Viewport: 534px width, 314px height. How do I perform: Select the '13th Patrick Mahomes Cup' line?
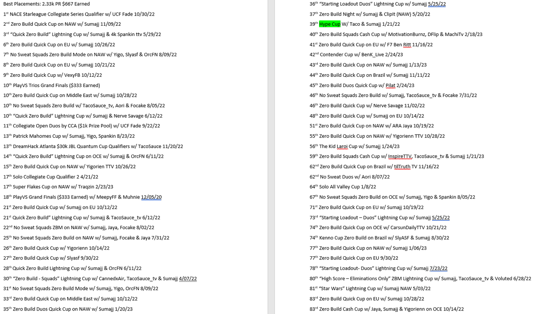69,136
